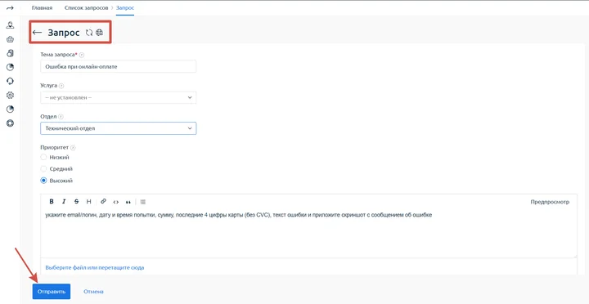
Task: Toggle bold formatting in the editor
Action: [52, 202]
